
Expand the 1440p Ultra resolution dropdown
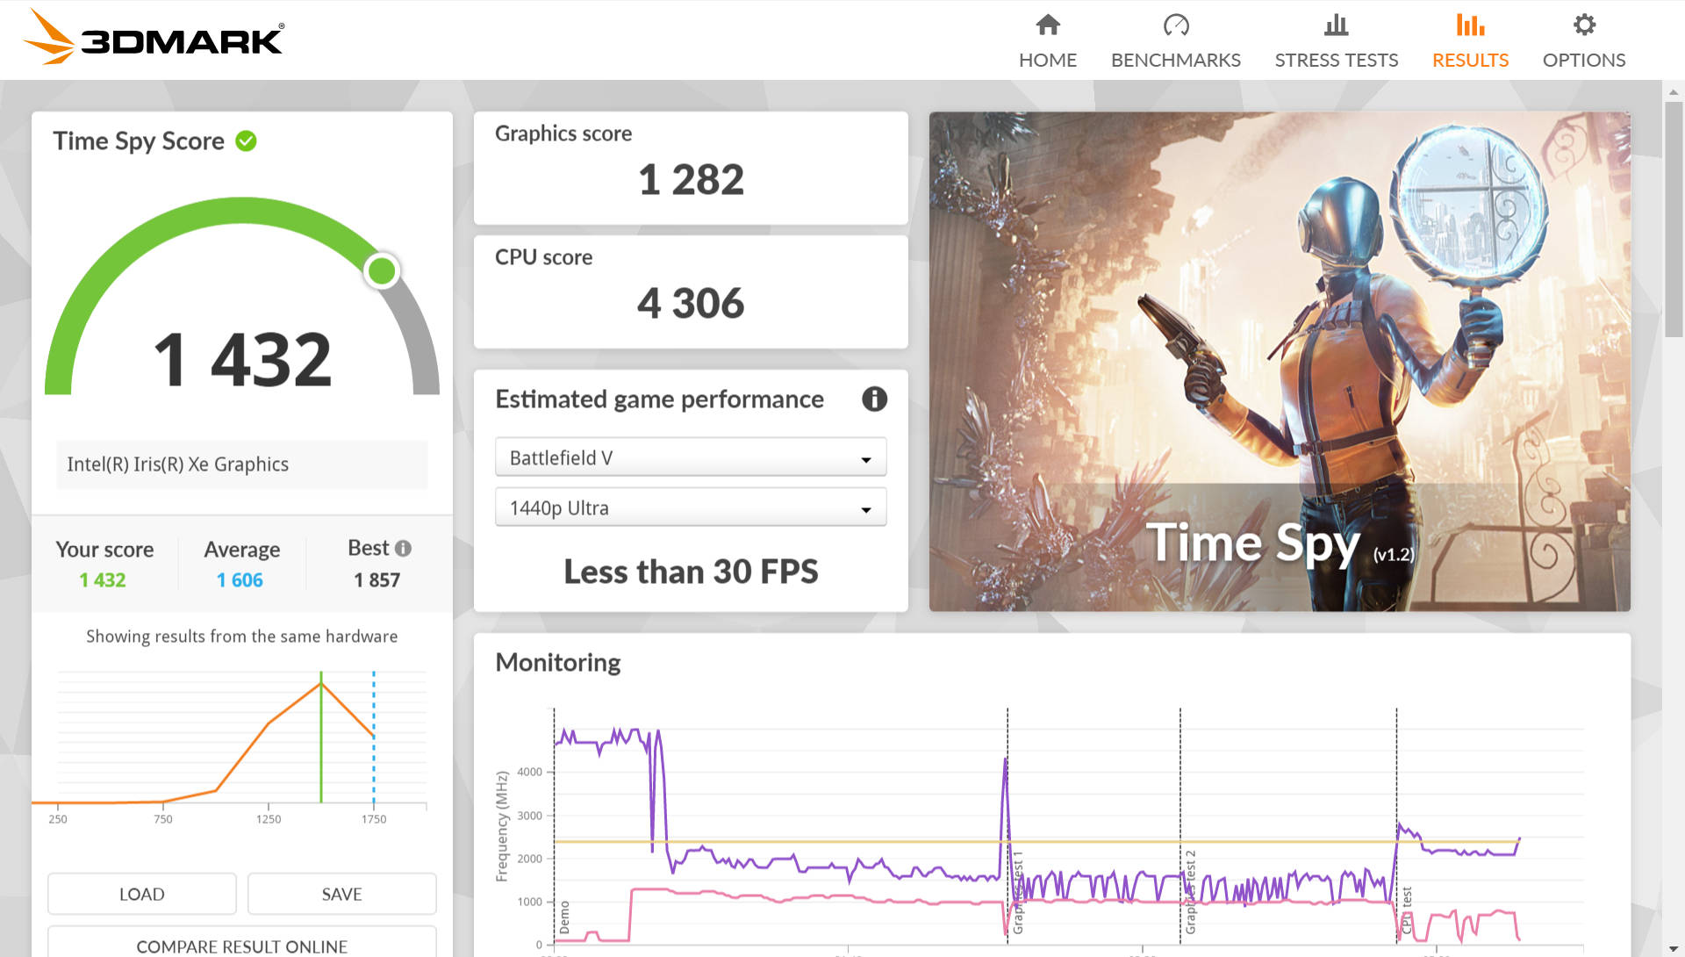691,507
